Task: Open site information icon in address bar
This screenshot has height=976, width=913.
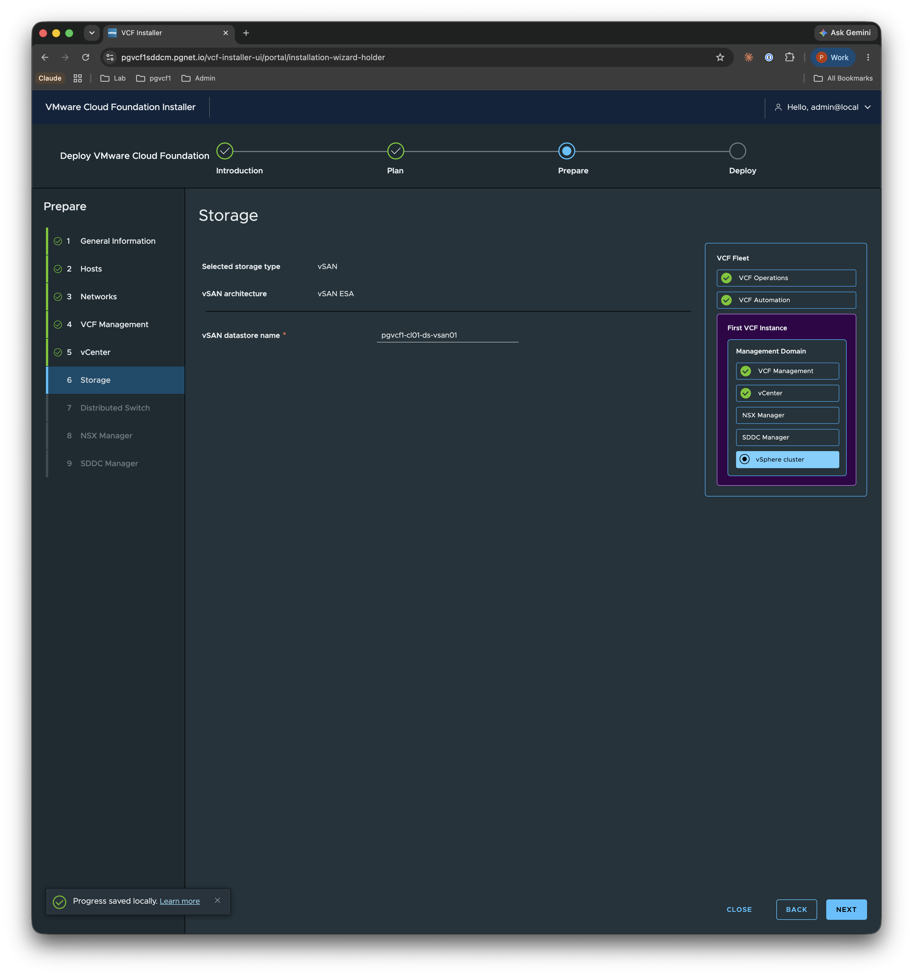Action: coord(110,57)
